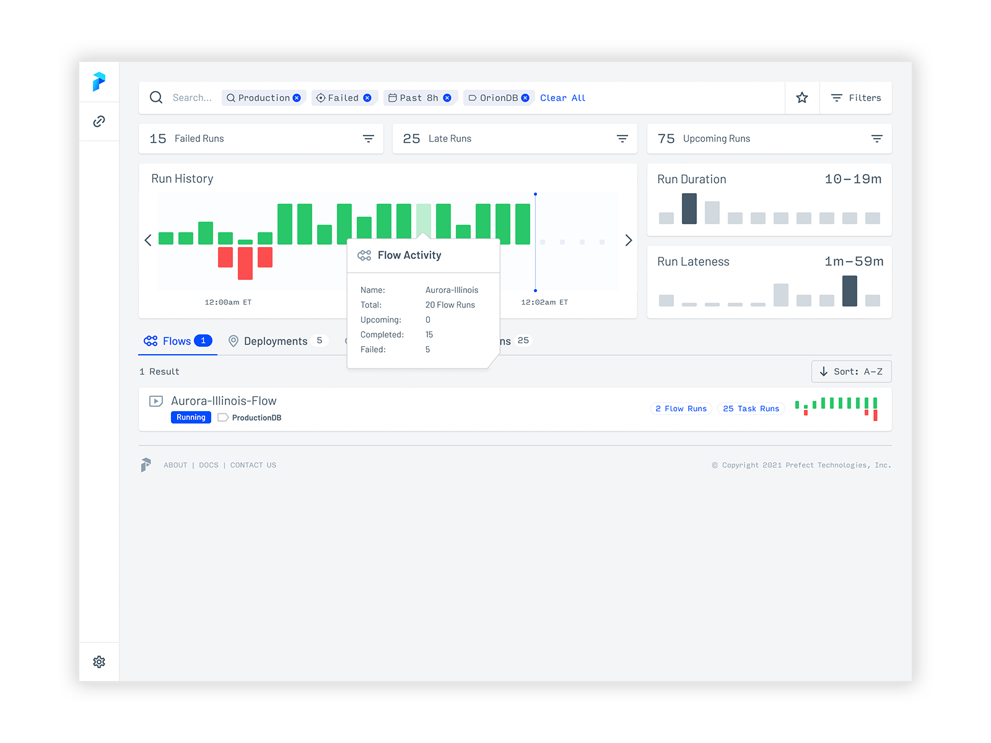Click the Prefect logo in the sidebar
This screenshot has height=743, width=991.
point(99,82)
